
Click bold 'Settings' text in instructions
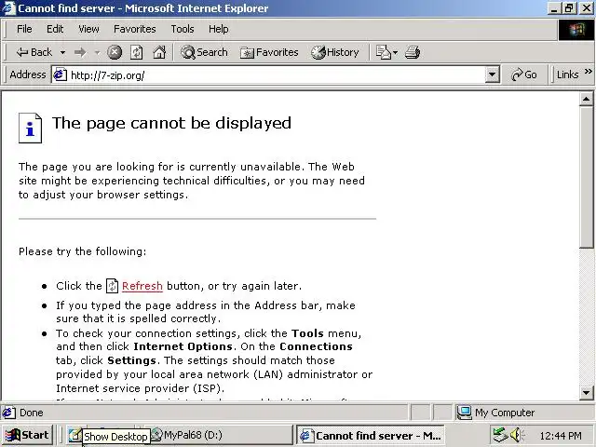click(x=131, y=360)
